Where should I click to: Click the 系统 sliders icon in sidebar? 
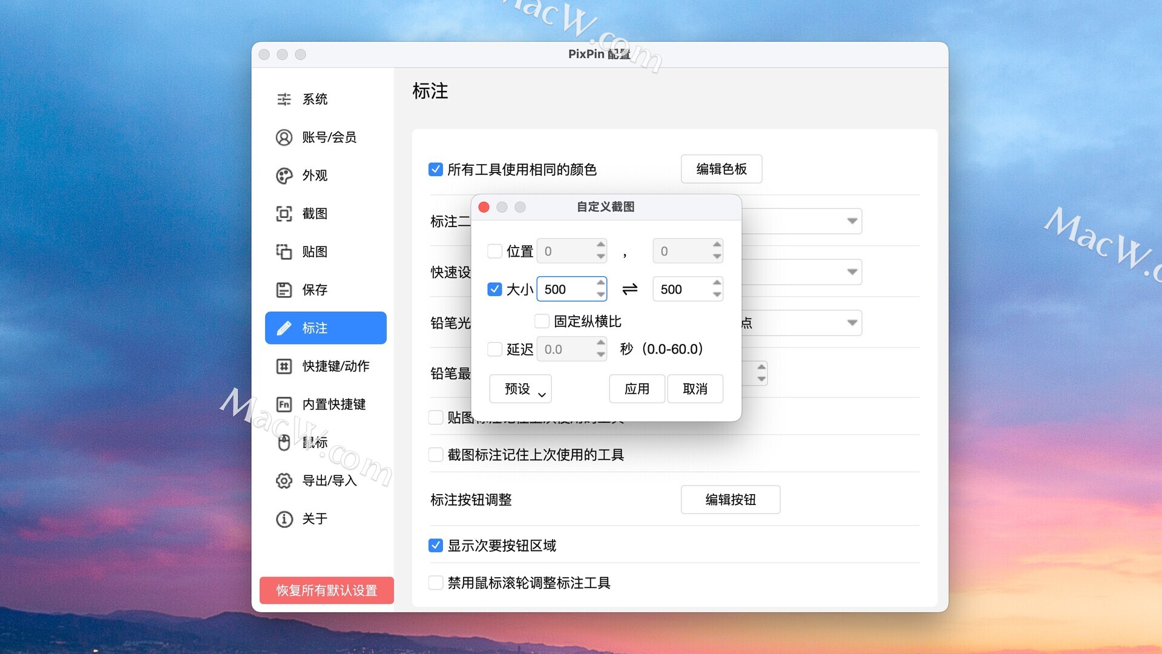(284, 99)
